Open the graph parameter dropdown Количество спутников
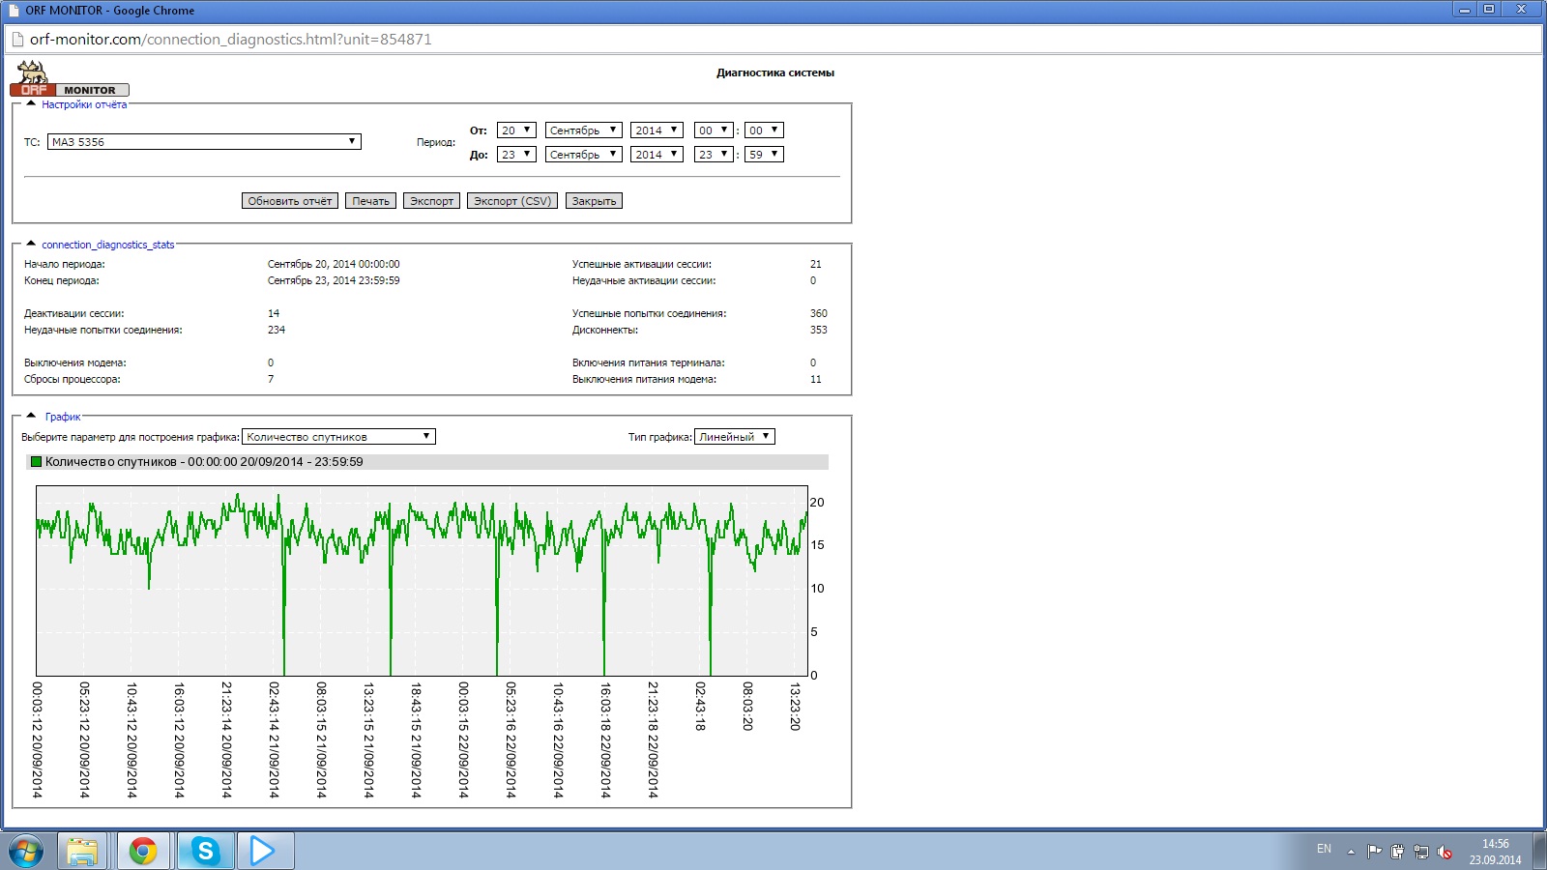The height and width of the screenshot is (870, 1547). [x=338, y=437]
